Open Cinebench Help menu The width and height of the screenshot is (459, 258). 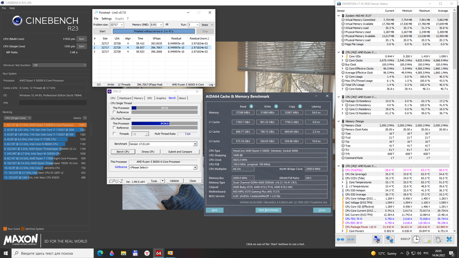click(12, 8)
